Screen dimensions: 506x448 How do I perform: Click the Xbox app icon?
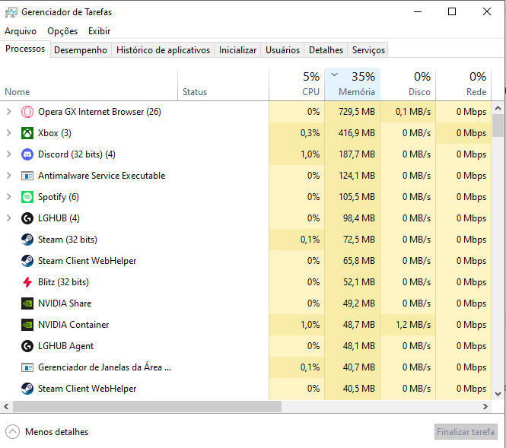[x=27, y=133]
